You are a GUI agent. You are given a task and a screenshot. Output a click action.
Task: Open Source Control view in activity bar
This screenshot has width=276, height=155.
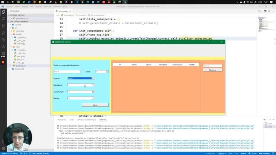point(3,26)
